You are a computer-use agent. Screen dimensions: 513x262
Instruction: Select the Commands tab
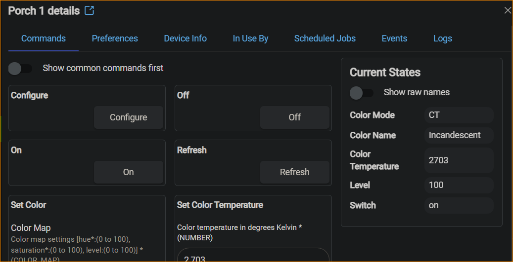click(44, 38)
